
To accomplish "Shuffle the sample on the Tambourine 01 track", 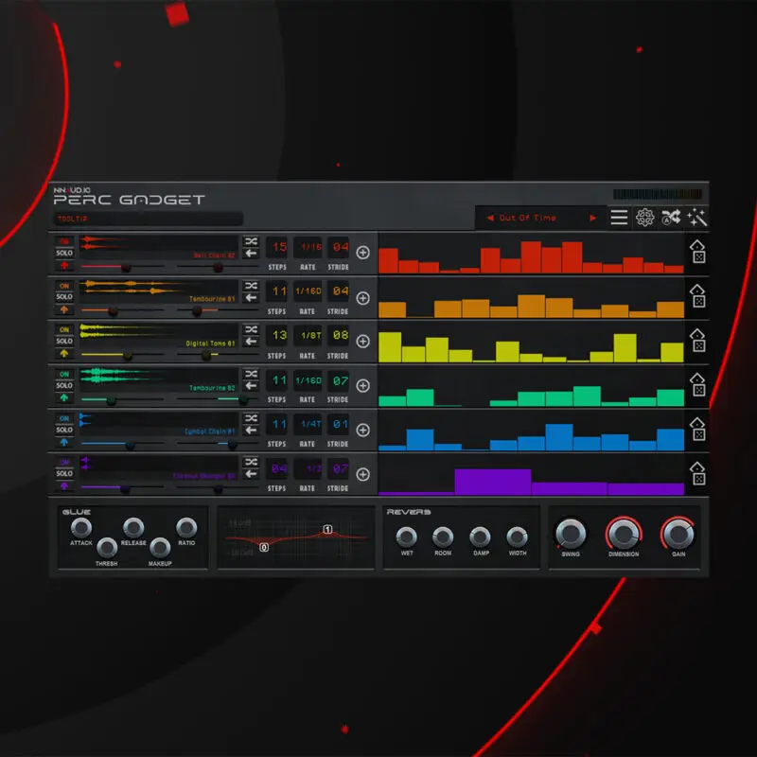I will 251,285.
